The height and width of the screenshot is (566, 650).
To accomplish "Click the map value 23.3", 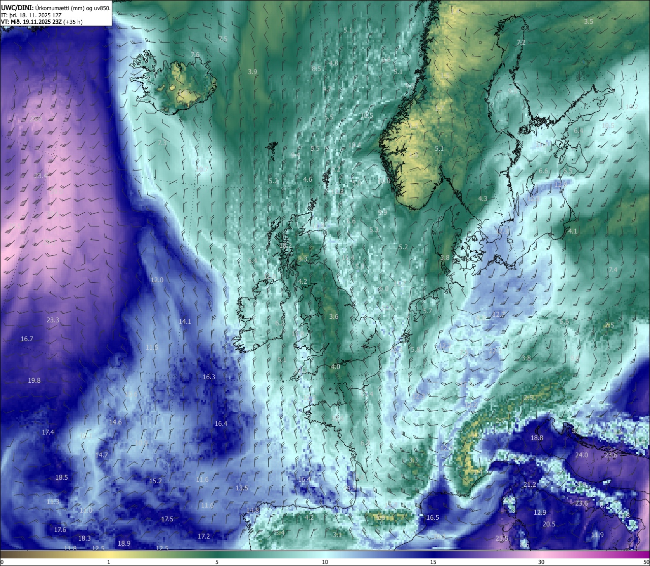I will pyautogui.click(x=53, y=320).
